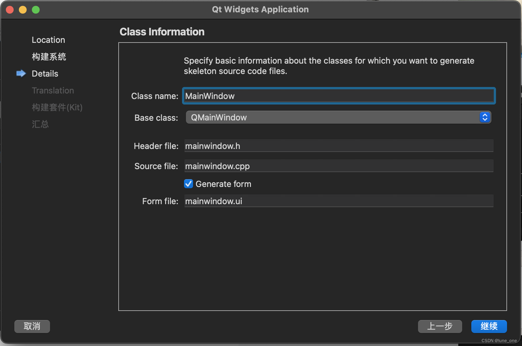Select the 构建系统 step in the sidebar
This screenshot has width=522, height=346.
tap(49, 56)
